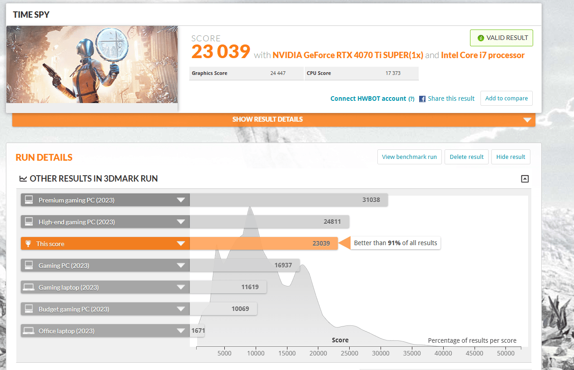Click the HWBOT help question mark
The width and height of the screenshot is (574, 370).
click(x=411, y=99)
